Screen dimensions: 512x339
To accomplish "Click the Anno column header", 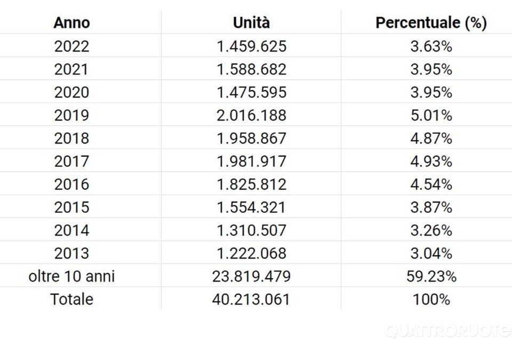I will 72,23.
